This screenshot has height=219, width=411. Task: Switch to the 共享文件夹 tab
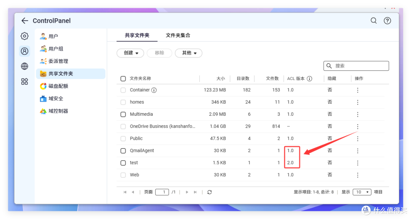click(x=137, y=35)
